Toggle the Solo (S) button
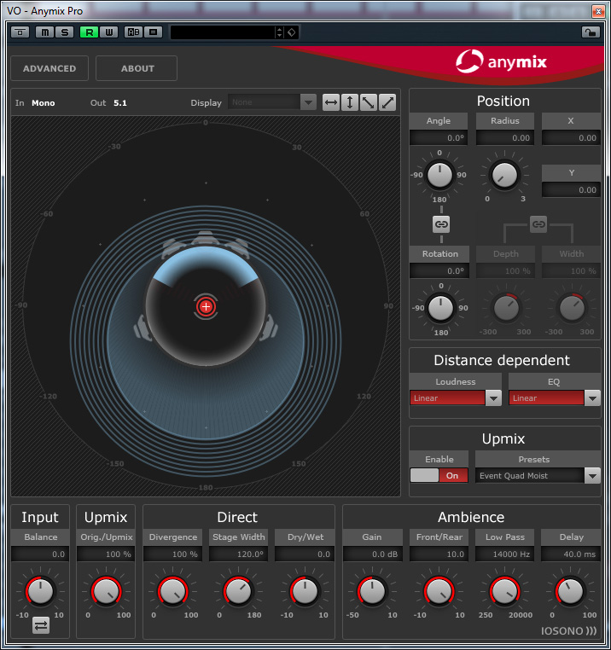Screen dimensions: 611x650 (x=65, y=32)
